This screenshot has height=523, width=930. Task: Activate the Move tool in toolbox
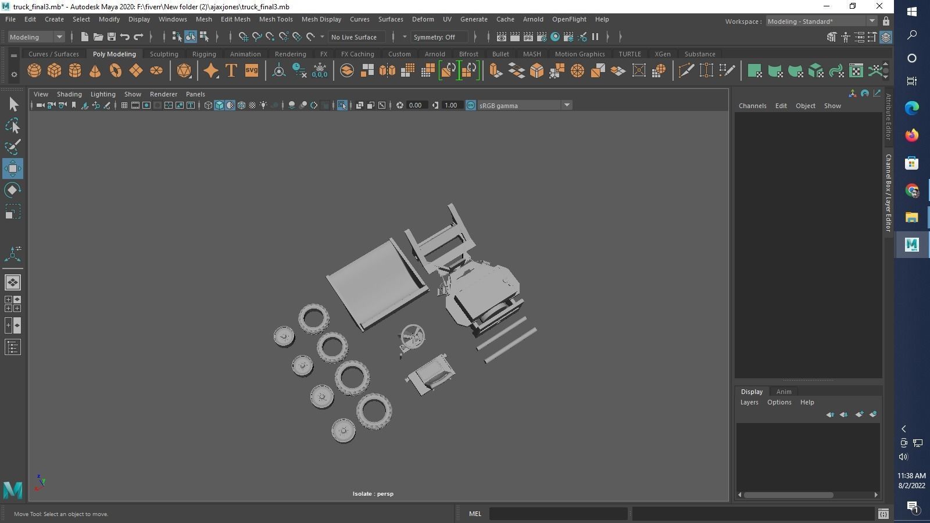tap(13, 169)
